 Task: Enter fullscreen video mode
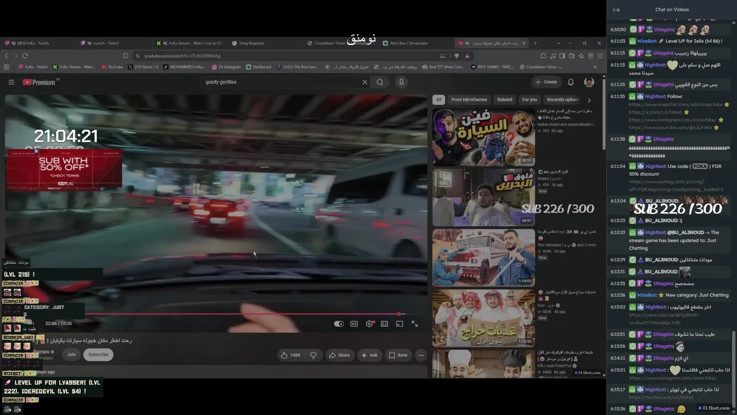coord(415,324)
